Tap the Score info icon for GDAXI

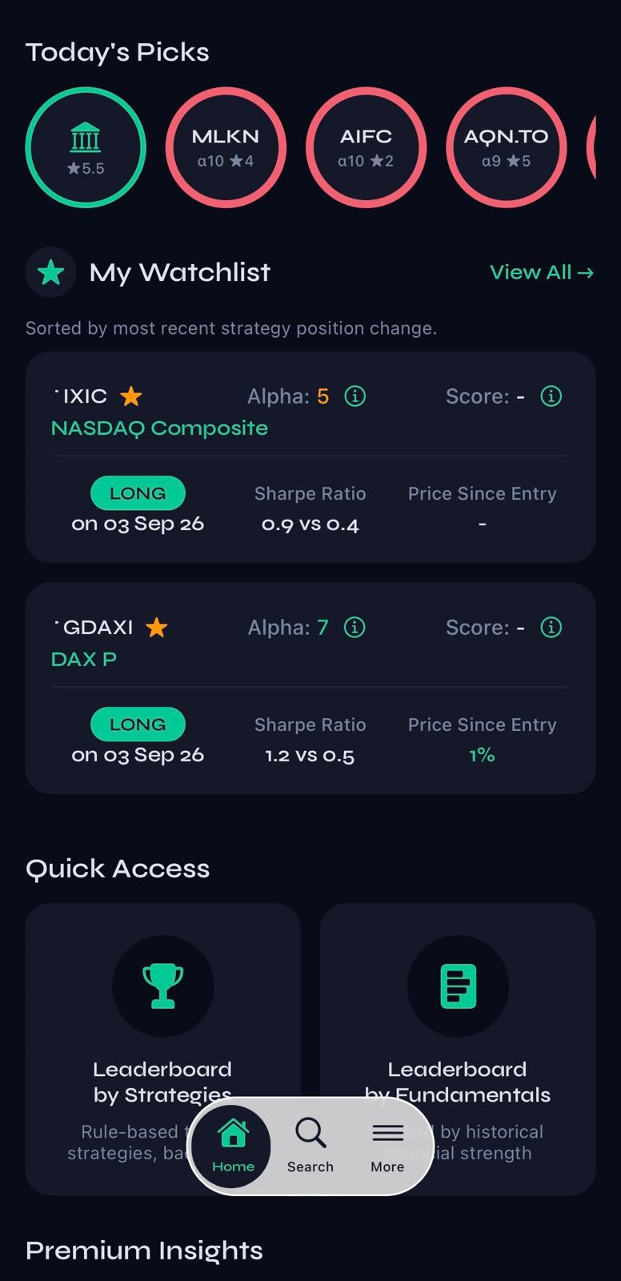[x=551, y=627]
